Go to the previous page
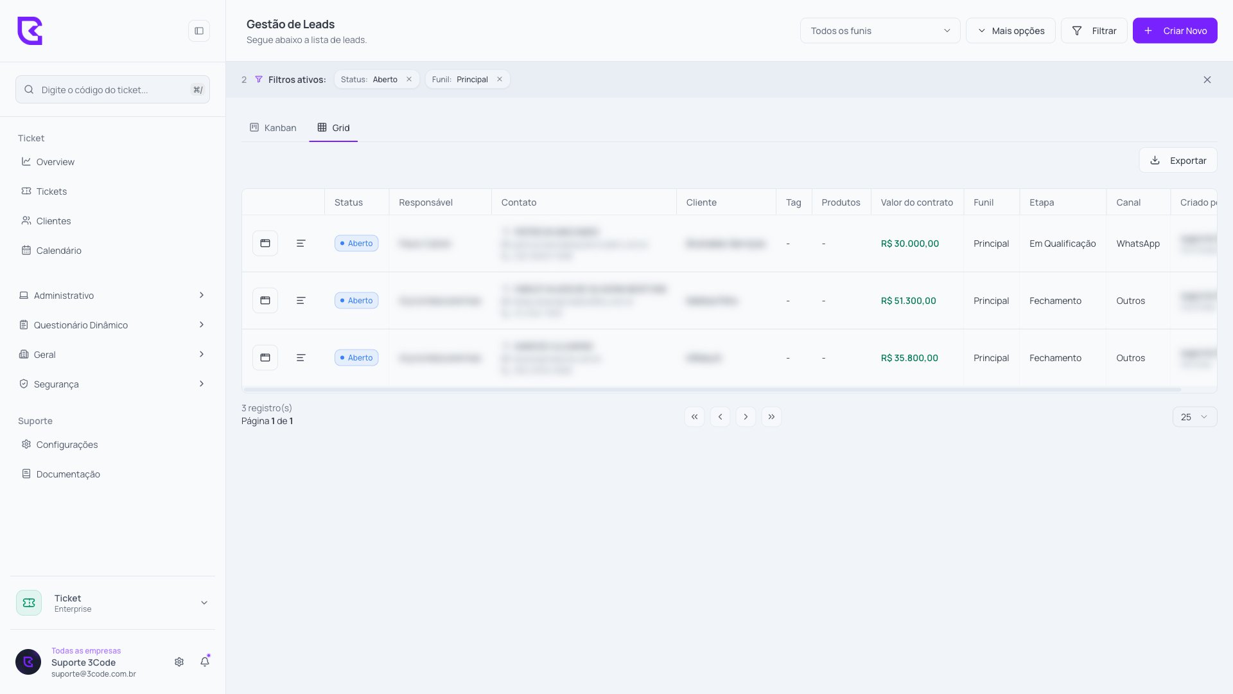 point(720,417)
